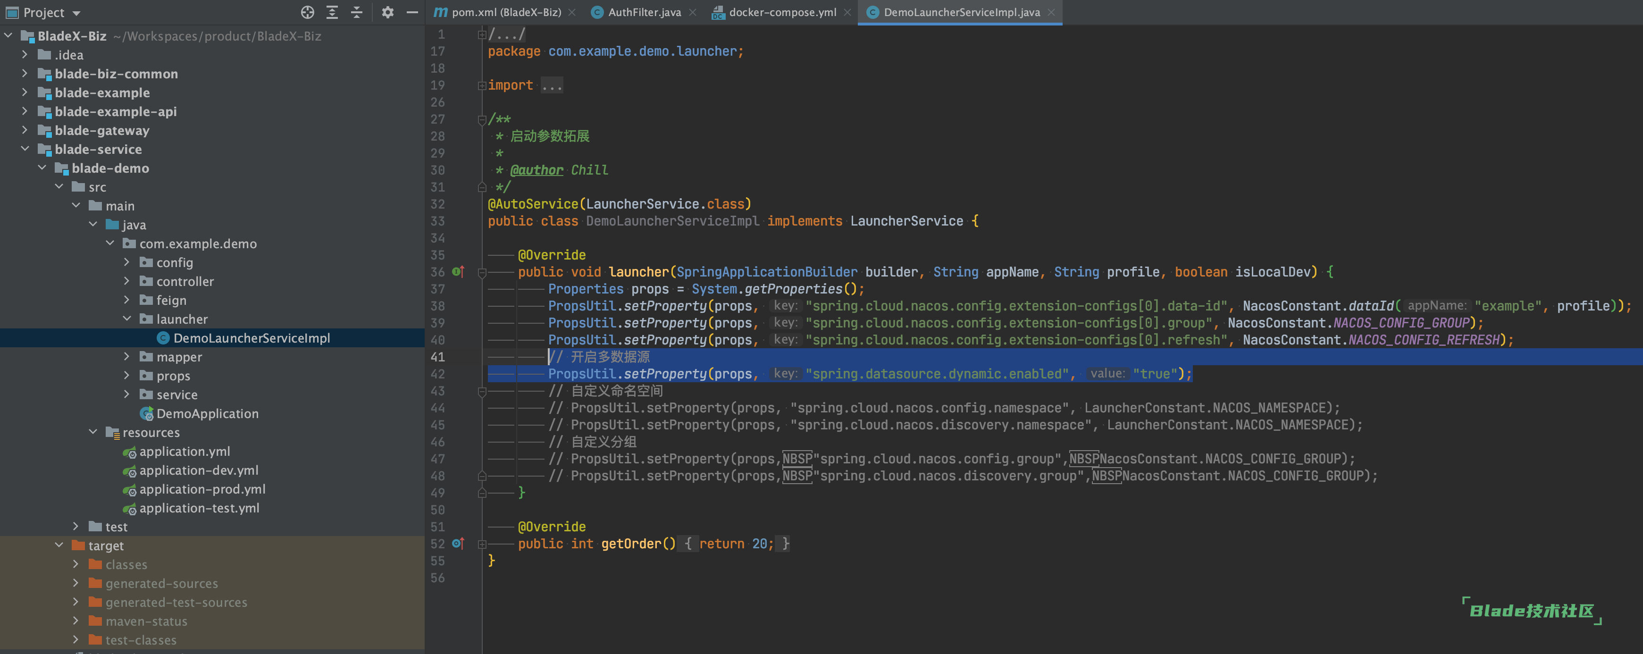Expand all items in Project panel
1643x654 pixels.
pyautogui.click(x=332, y=12)
